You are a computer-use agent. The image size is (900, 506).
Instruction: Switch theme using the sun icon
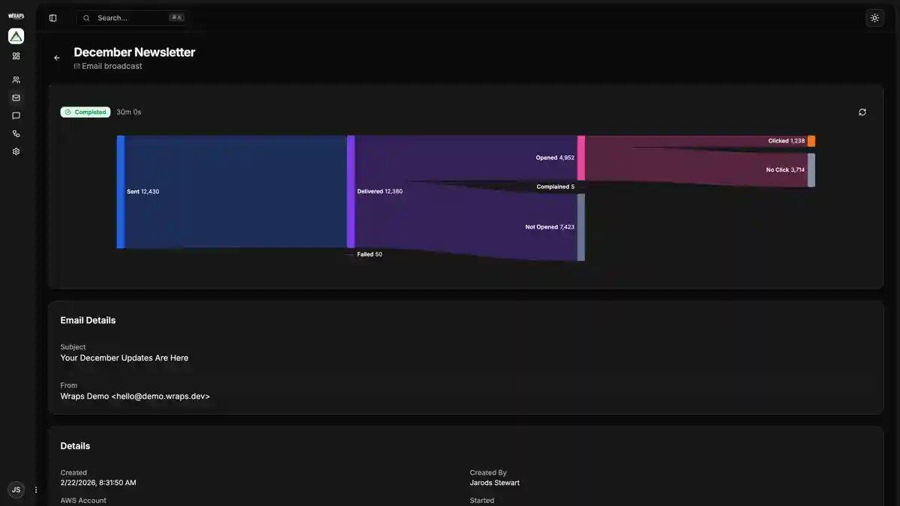coord(874,17)
